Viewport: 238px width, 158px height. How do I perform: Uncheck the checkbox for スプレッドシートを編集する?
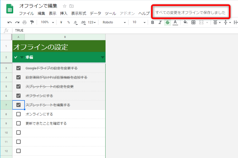(x=18, y=105)
